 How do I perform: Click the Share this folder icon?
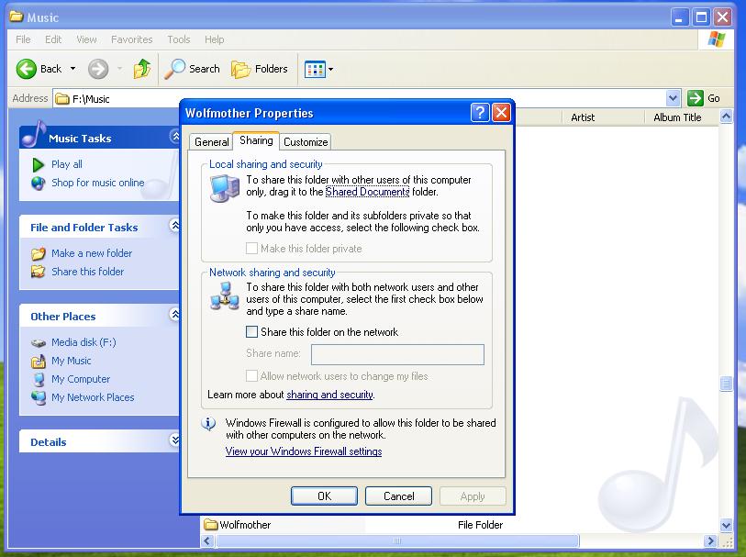coord(38,272)
